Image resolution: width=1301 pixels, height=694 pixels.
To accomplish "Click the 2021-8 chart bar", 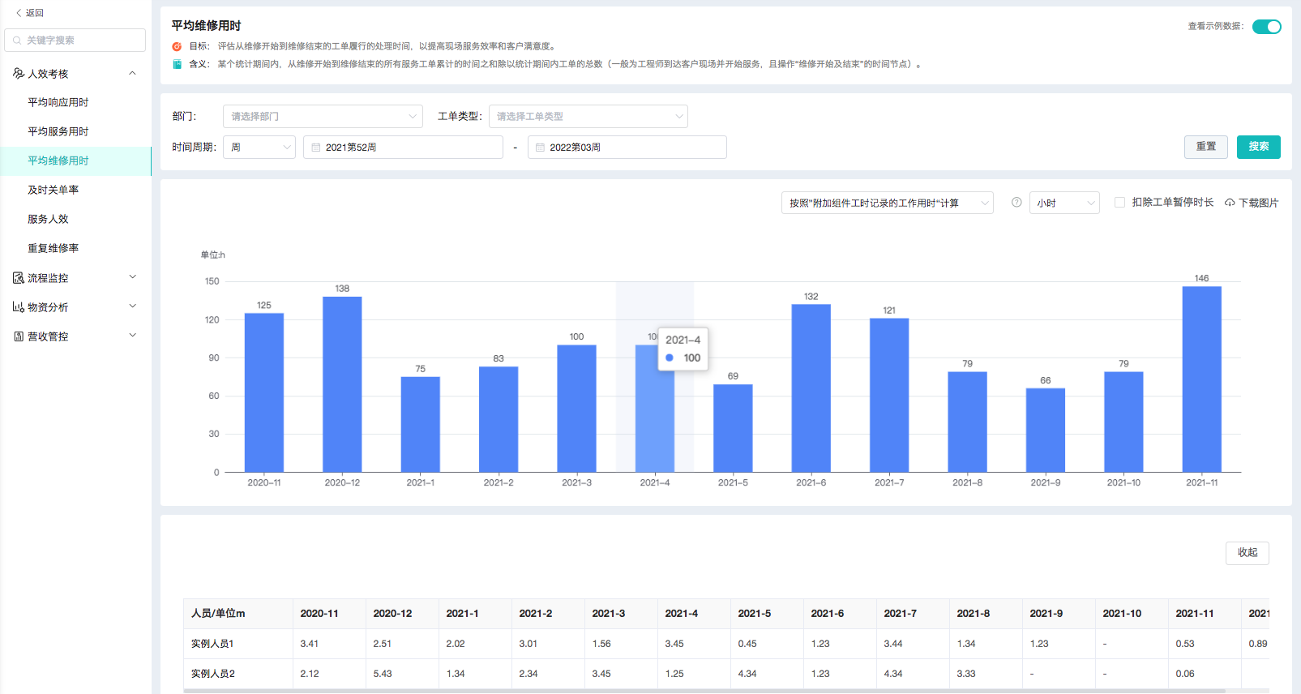I will [x=968, y=422].
